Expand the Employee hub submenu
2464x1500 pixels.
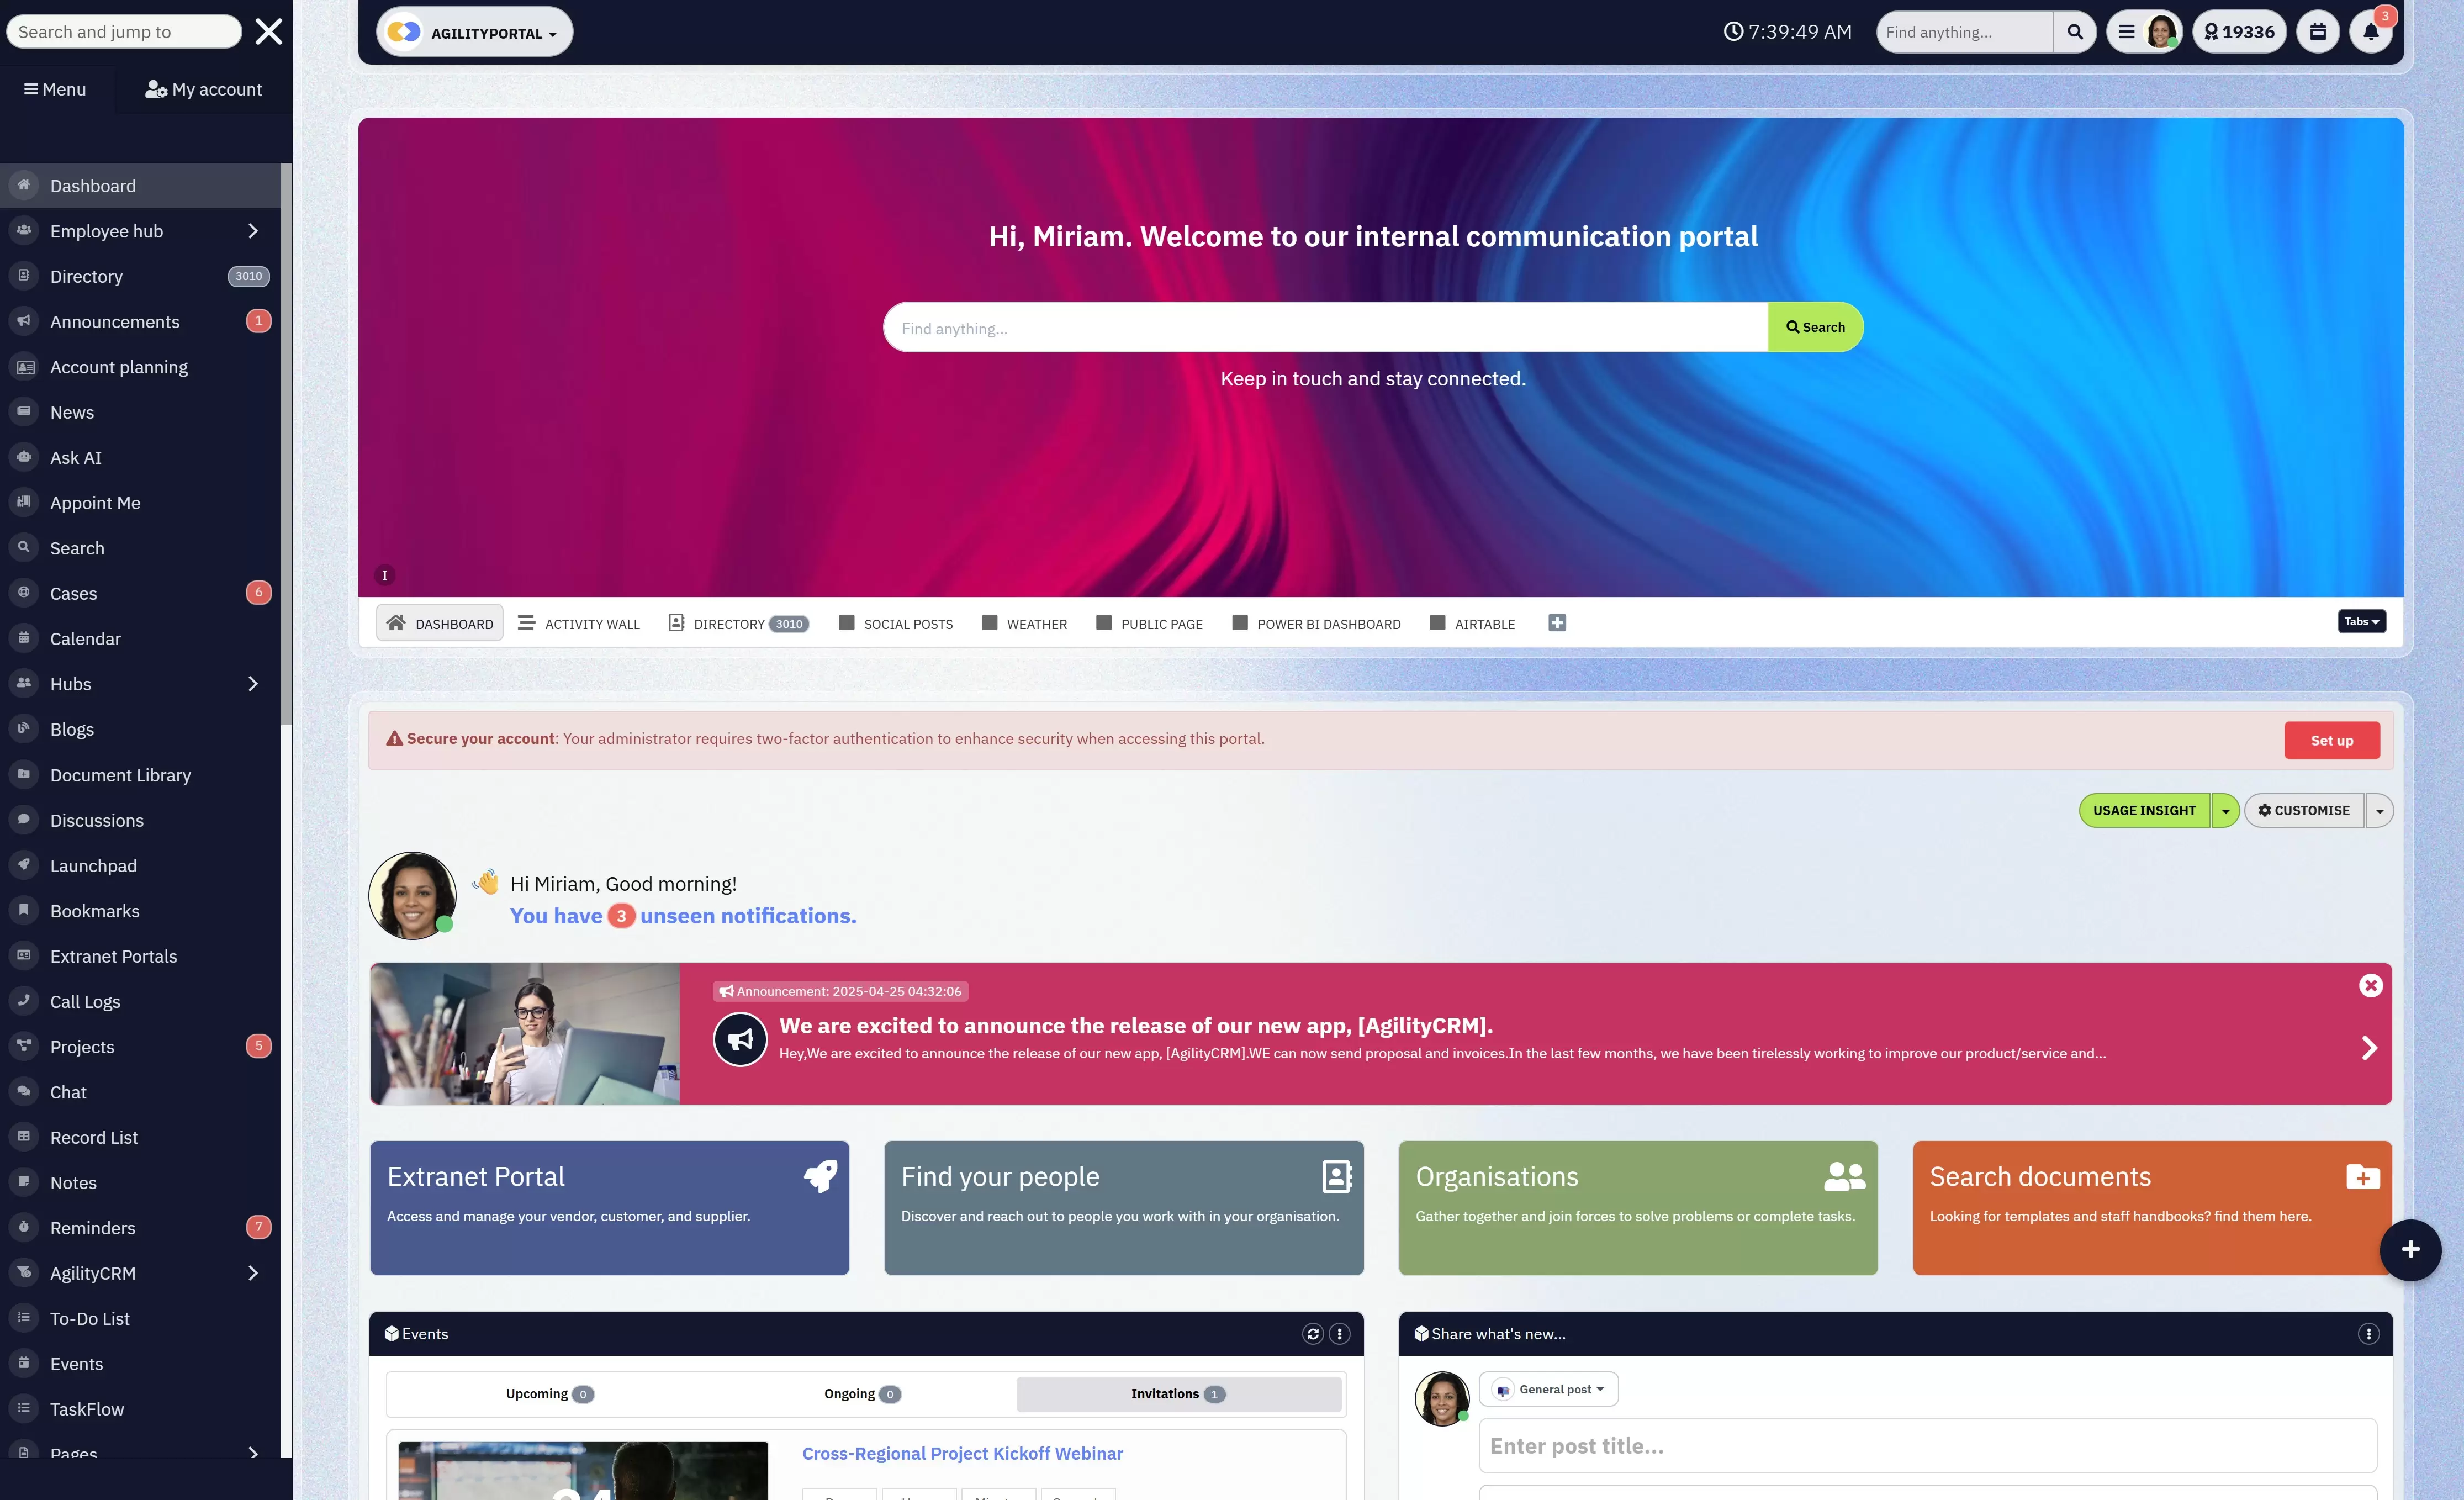point(253,231)
